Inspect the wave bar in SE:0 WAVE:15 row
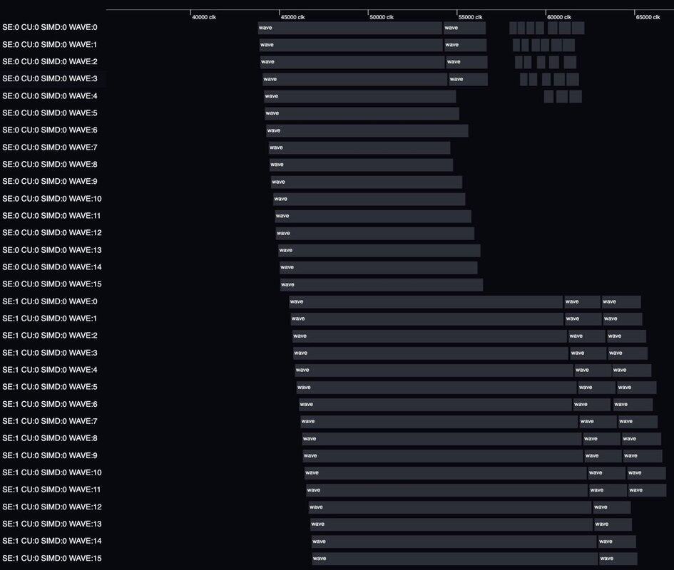This screenshot has height=570, width=674. [x=381, y=284]
